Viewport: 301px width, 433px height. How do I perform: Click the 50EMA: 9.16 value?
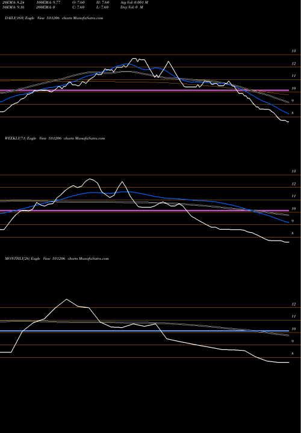pos(14,7)
